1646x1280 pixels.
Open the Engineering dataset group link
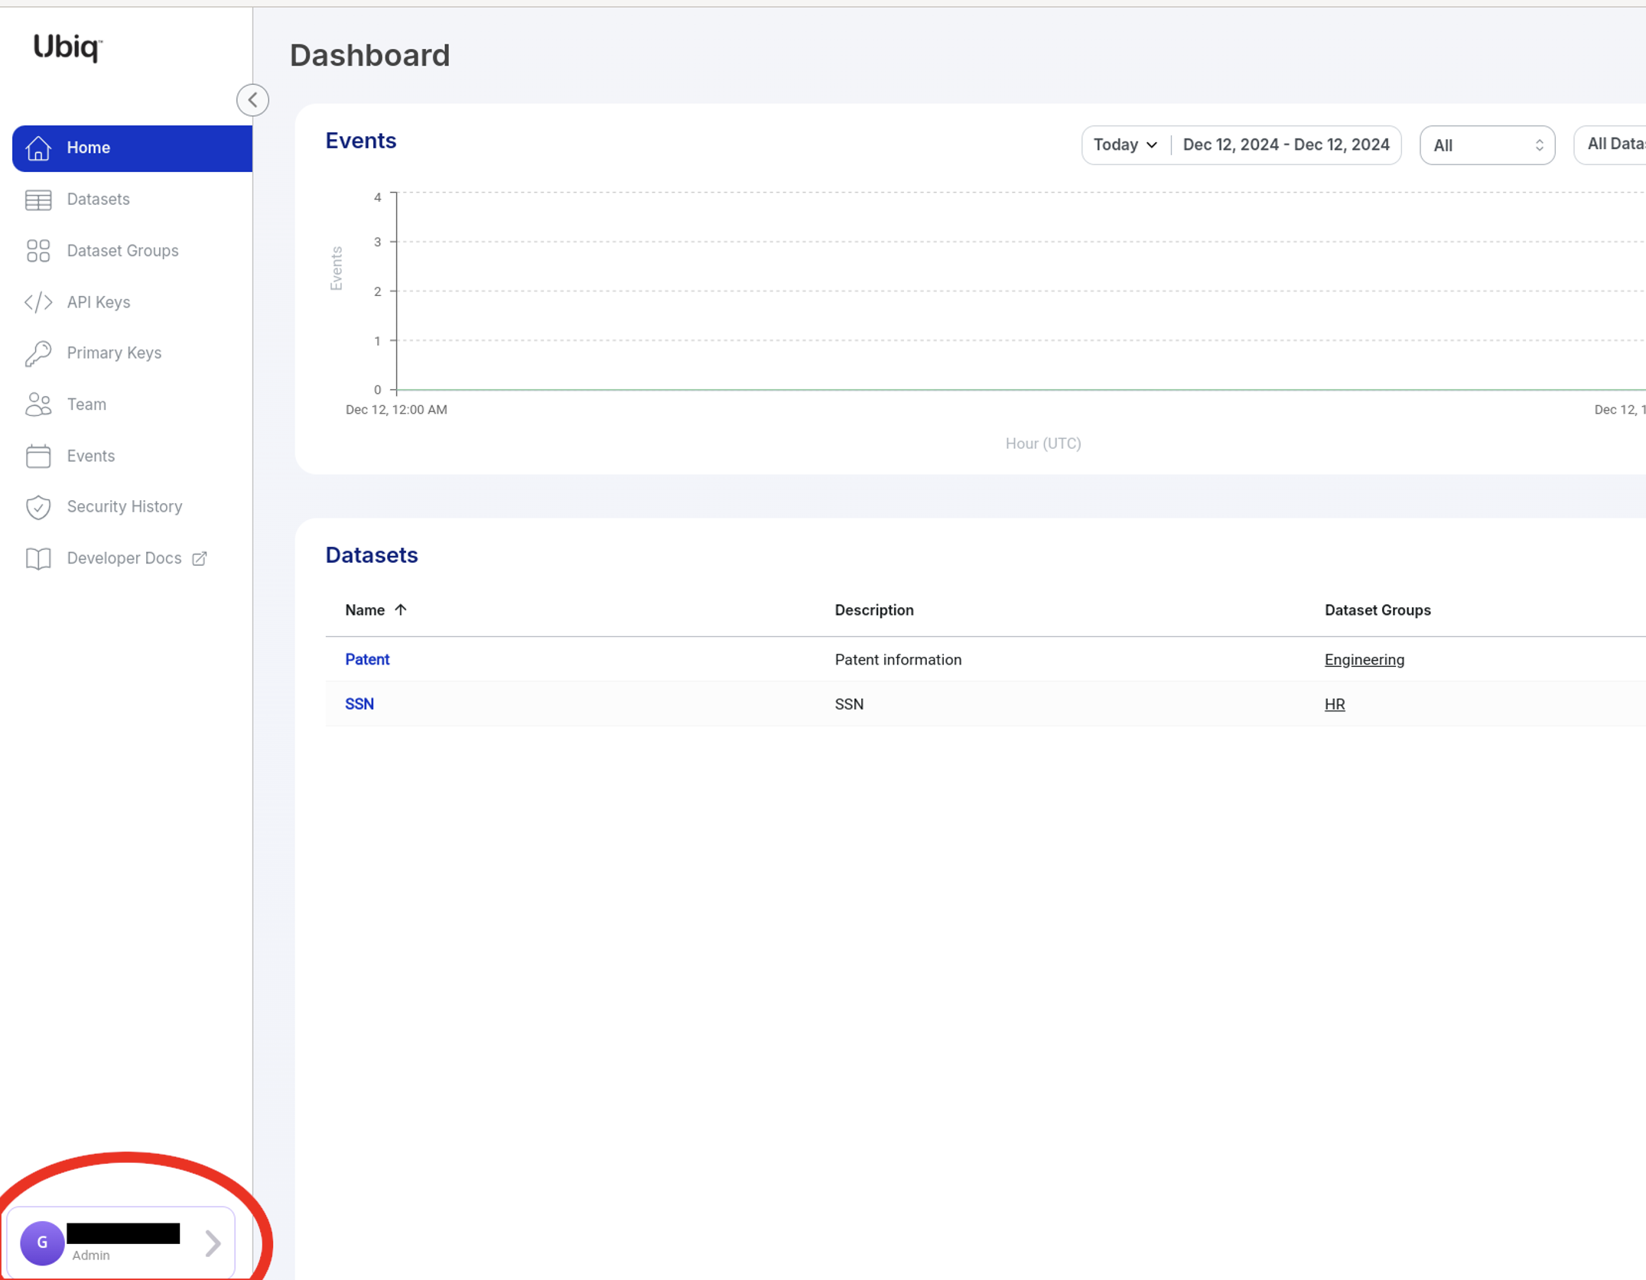click(x=1364, y=660)
